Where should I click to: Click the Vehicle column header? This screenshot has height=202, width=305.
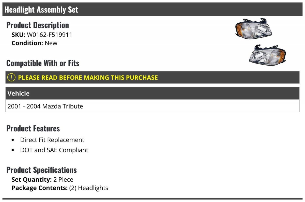click(x=19, y=94)
